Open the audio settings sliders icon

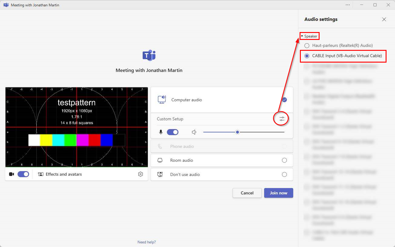click(x=282, y=119)
